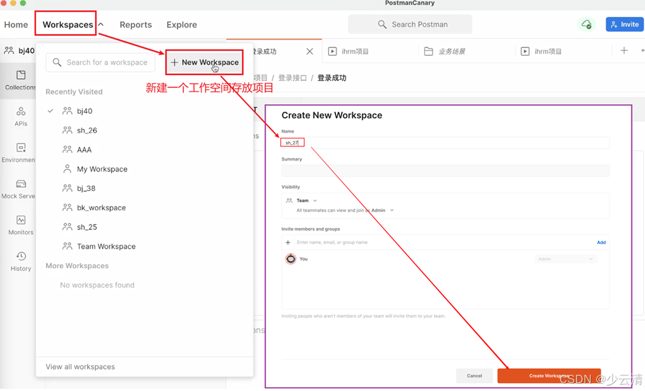
Task: Close the 登录成功 tab
Action: pyautogui.click(x=310, y=51)
